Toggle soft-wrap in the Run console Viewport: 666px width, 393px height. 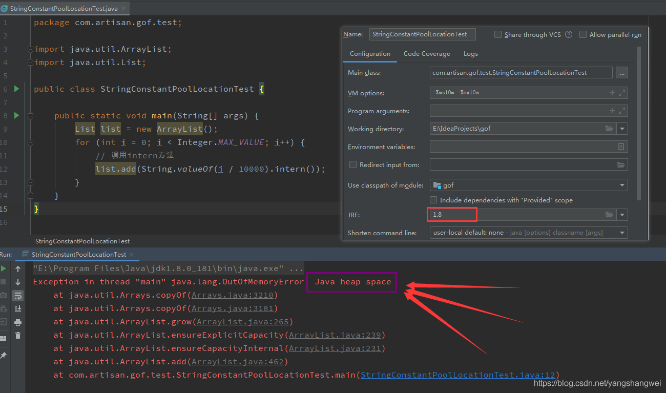point(18,296)
